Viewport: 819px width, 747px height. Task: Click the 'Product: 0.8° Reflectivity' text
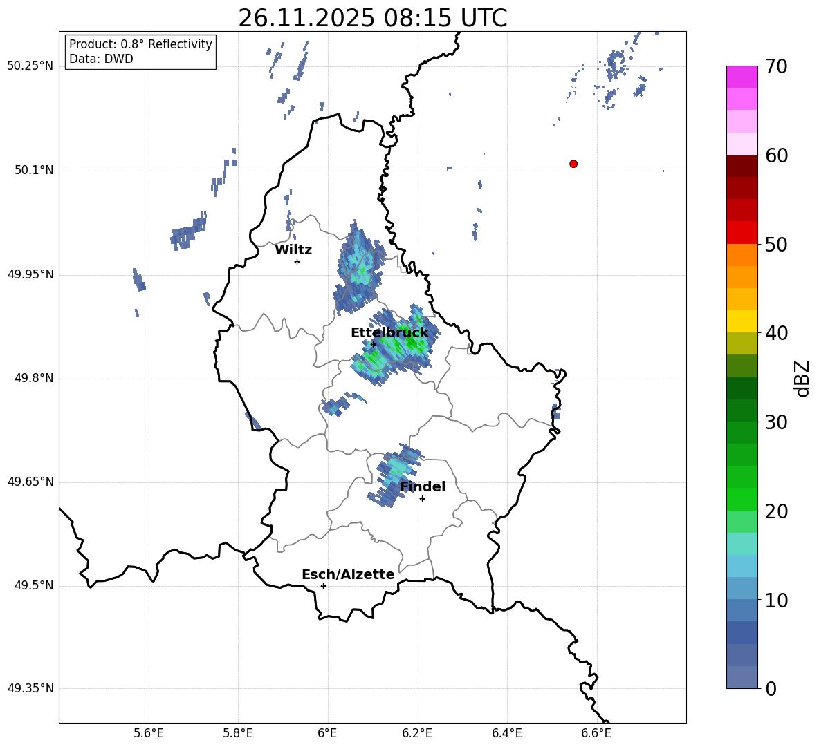140,44
